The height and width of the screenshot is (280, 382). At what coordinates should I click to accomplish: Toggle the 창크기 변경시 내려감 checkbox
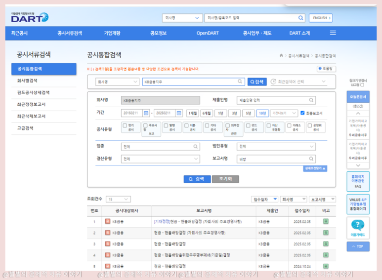click(x=362, y=85)
